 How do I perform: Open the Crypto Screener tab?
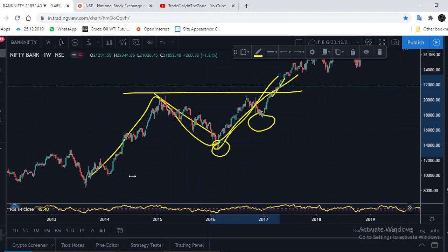[30, 245]
